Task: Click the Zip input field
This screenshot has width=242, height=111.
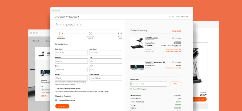Action: pos(106,61)
